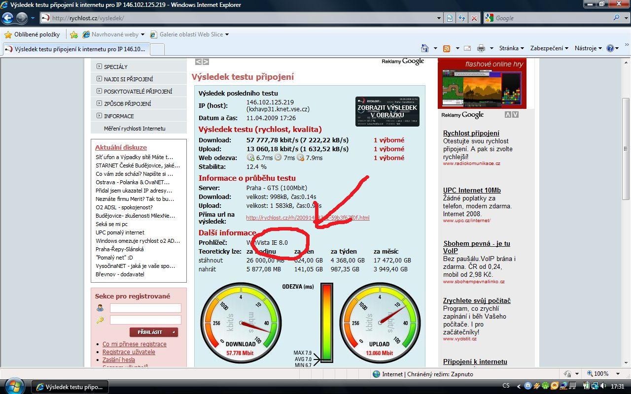Click the Stop loading red X icon
This screenshot has height=394, width=631.
coord(474,18)
